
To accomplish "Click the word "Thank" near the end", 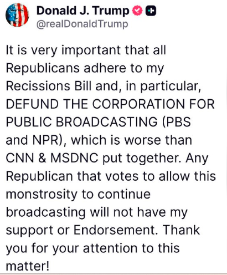I will click(x=182, y=230).
